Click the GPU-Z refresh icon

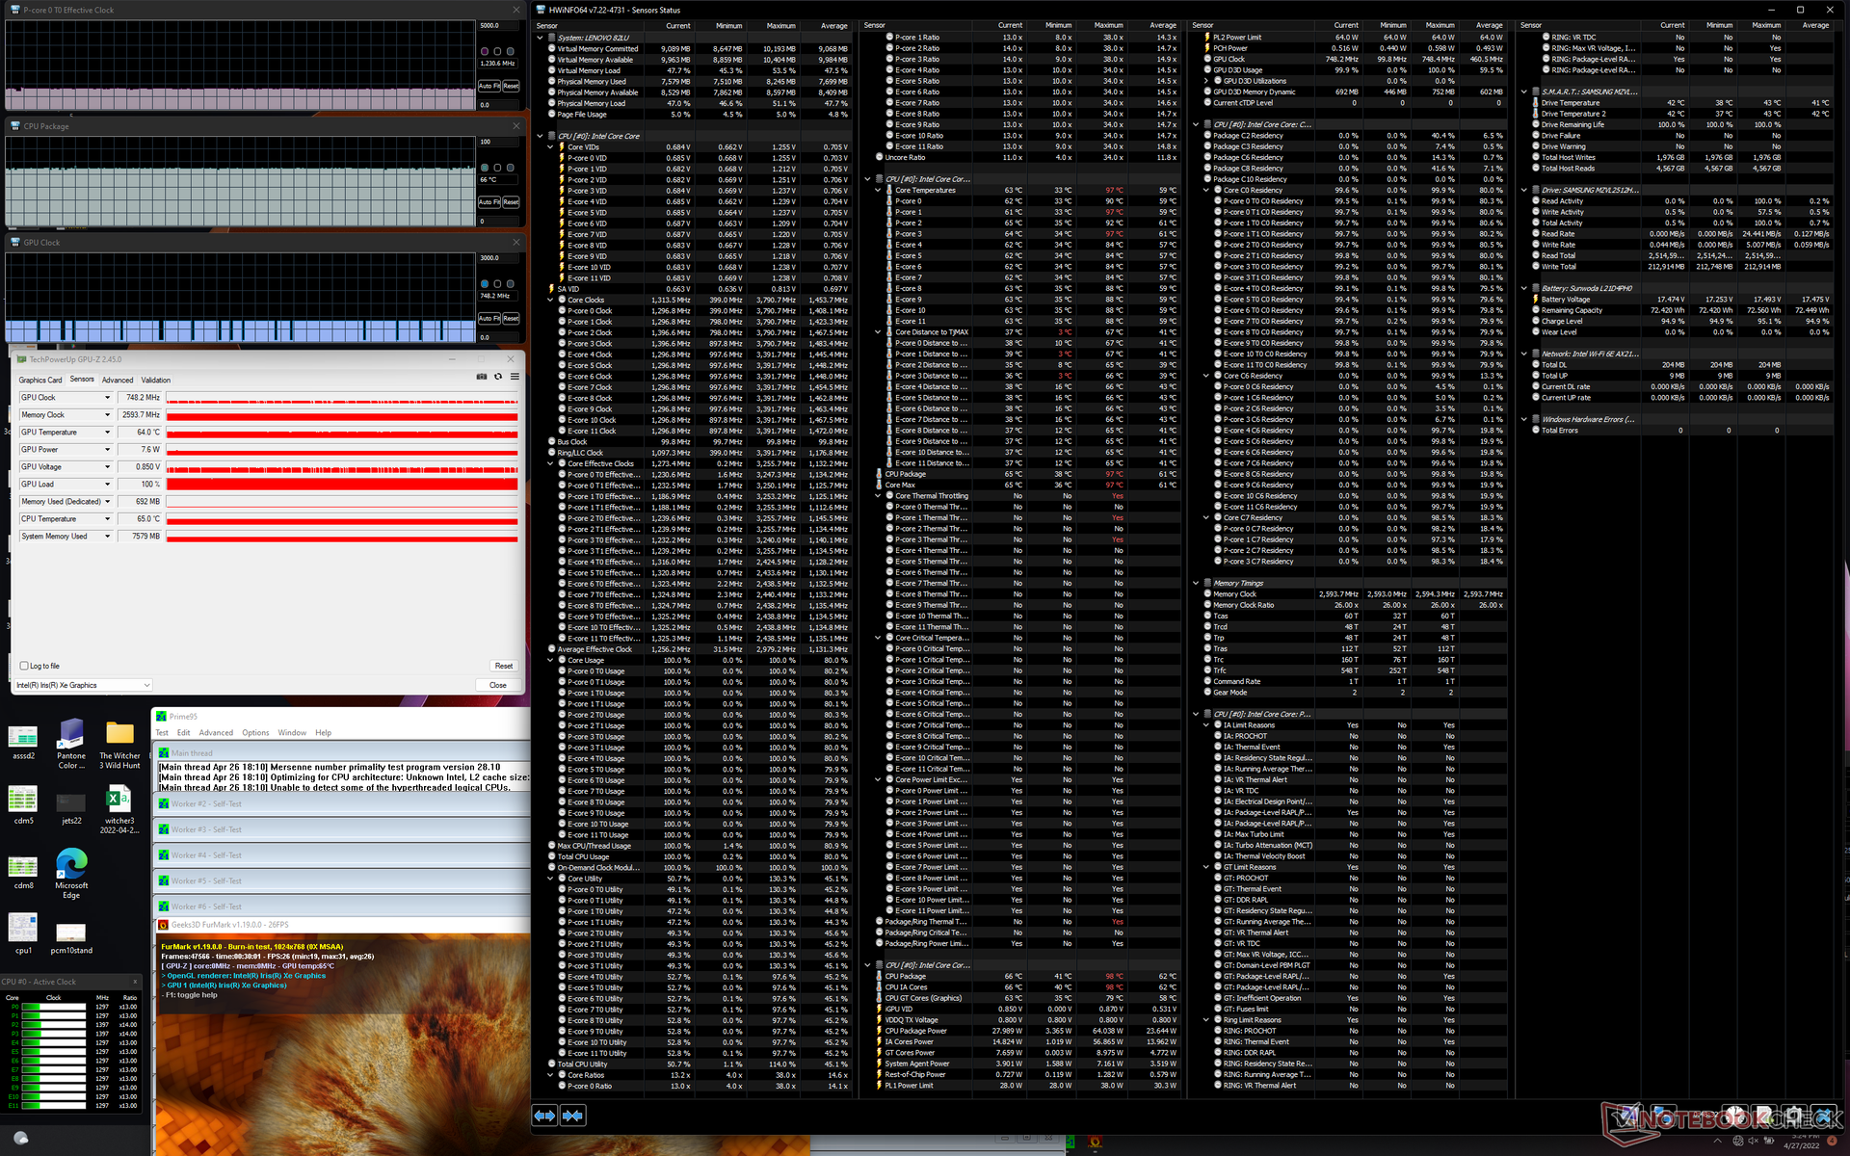498,377
